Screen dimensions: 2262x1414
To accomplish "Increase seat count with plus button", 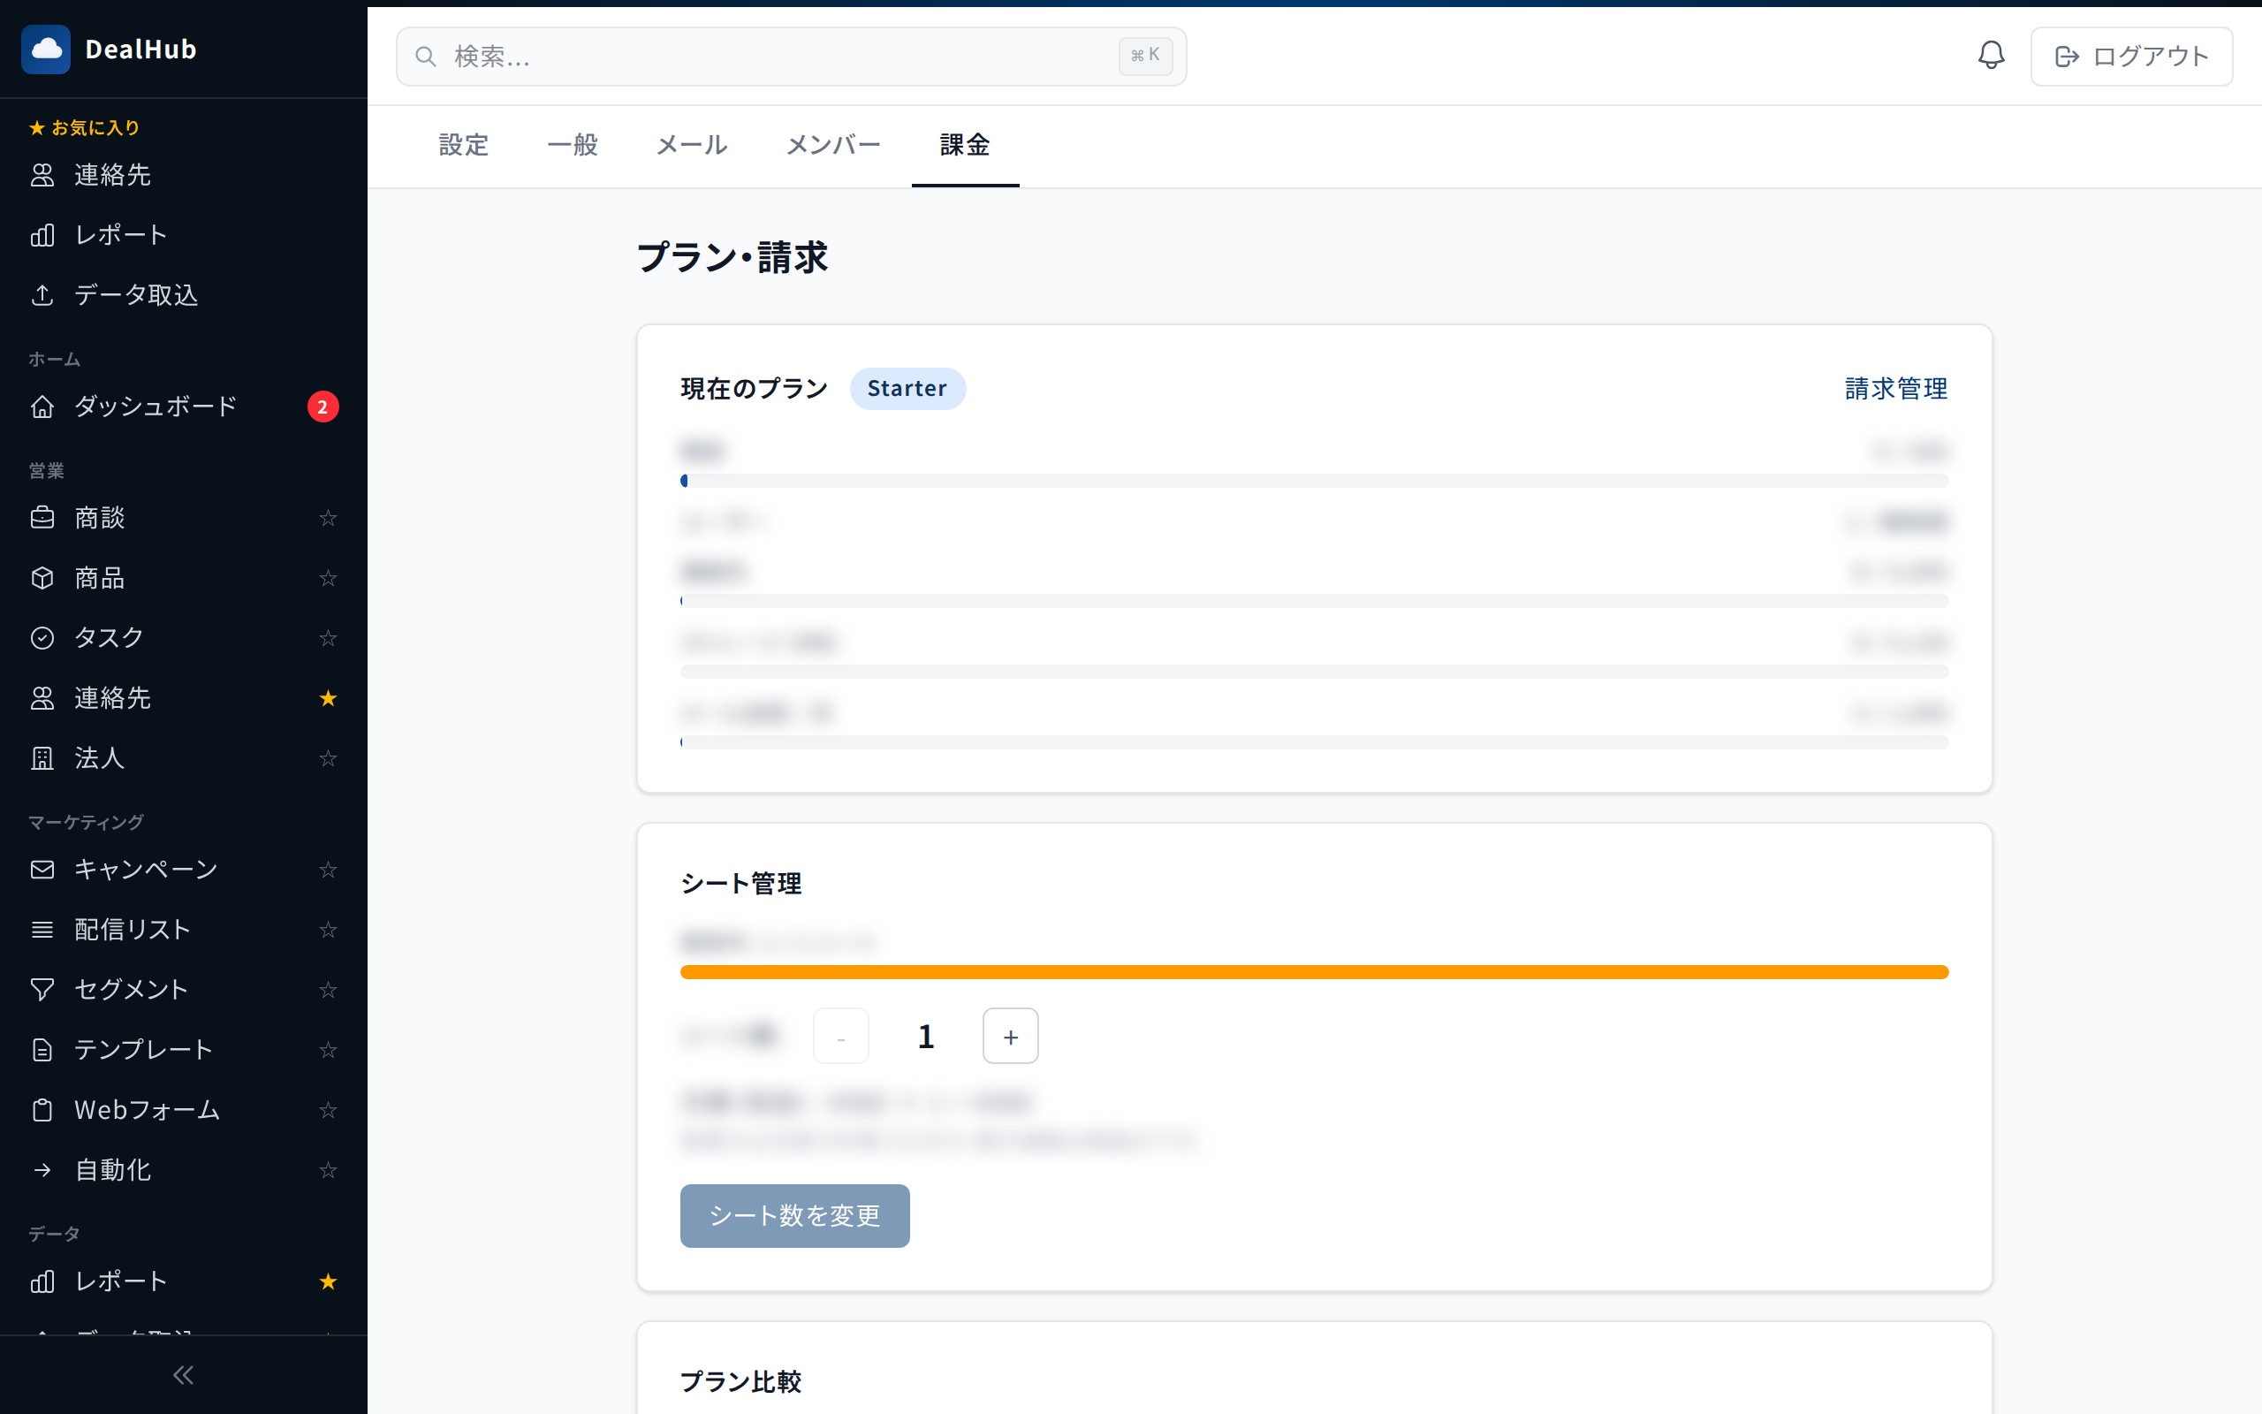I will [x=1011, y=1036].
